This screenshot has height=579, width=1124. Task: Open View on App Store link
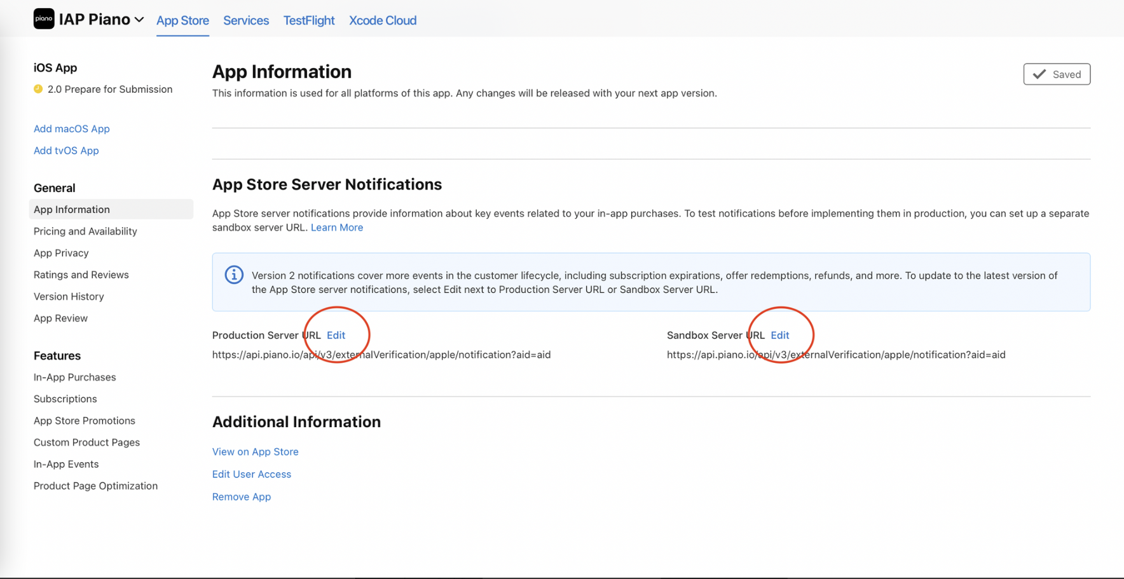coord(256,452)
